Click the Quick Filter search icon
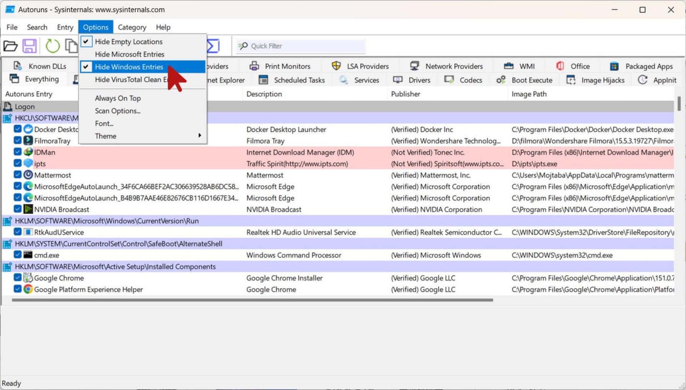 [x=243, y=46]
